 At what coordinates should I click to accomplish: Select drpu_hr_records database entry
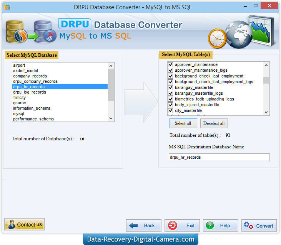point(60,87)
